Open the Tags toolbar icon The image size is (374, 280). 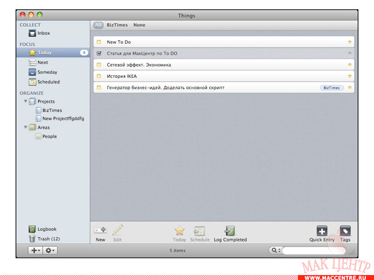[345, 231]
